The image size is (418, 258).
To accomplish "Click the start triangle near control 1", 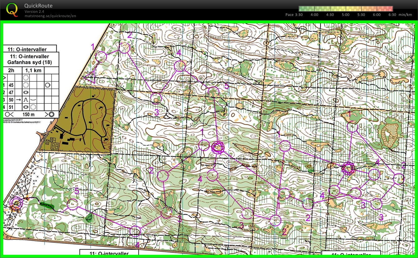I will click(90, 77).
